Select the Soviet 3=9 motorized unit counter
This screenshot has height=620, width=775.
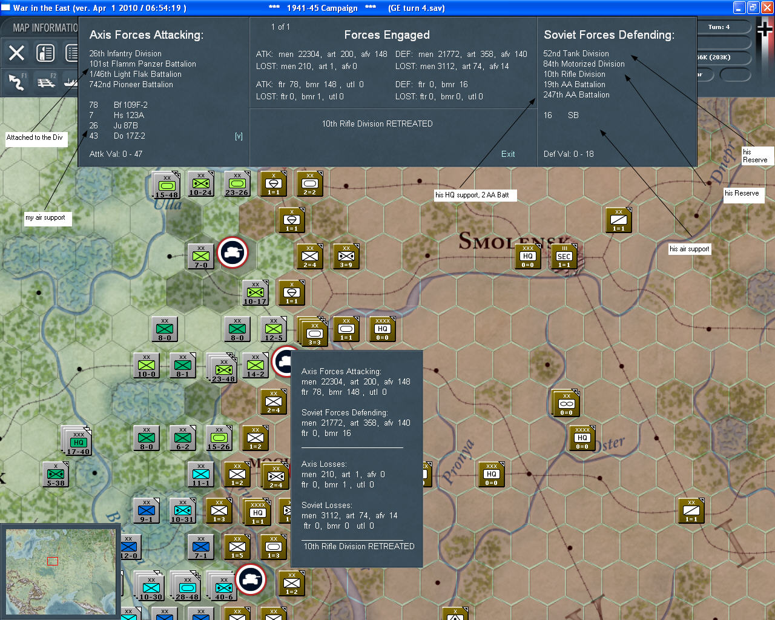coord(346,256)
